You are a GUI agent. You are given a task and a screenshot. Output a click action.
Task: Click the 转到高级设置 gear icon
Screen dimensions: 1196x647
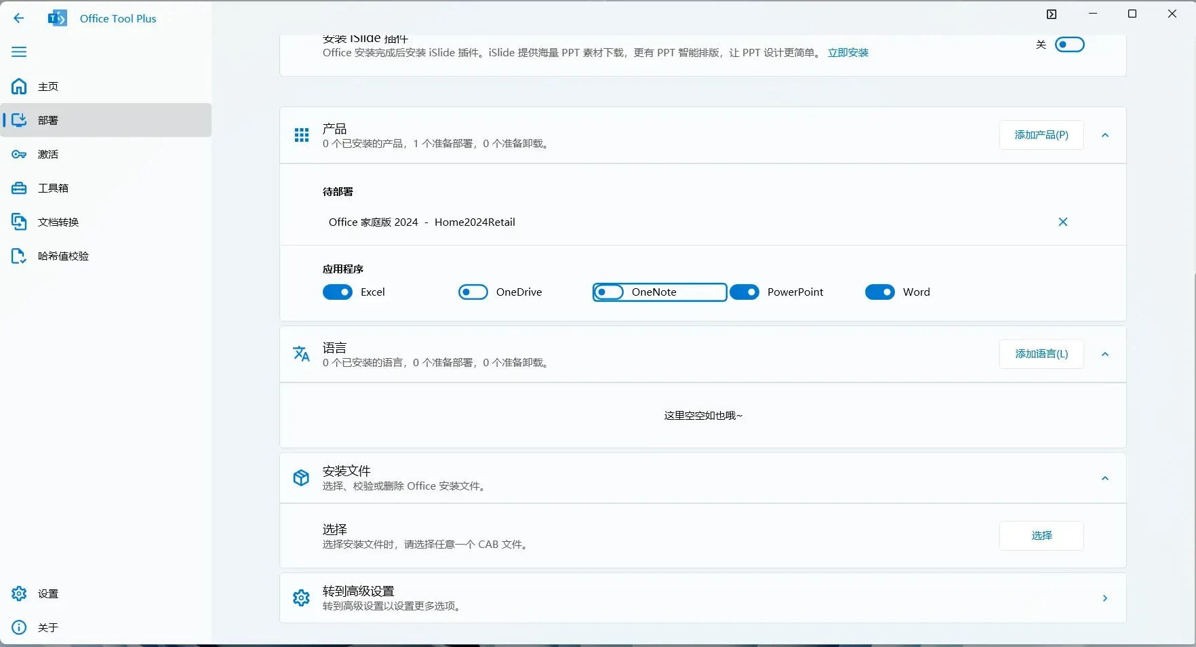[302, 598]
